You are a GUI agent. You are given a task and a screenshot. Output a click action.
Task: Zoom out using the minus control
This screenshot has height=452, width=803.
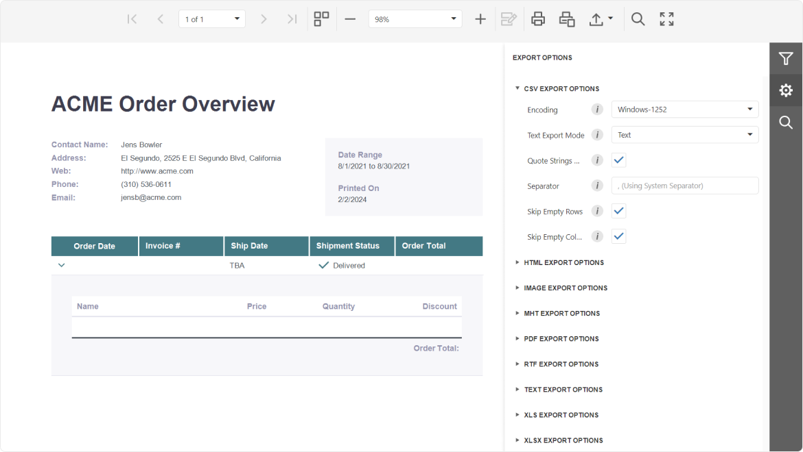click(x=350, y=18)
